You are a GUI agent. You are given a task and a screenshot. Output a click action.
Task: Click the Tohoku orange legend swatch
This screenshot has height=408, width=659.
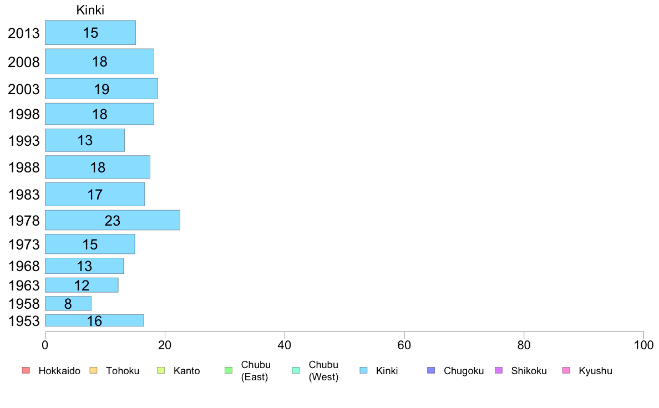93,370
